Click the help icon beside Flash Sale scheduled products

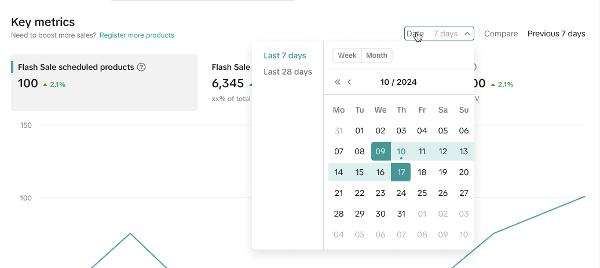[x=141, y=67]
